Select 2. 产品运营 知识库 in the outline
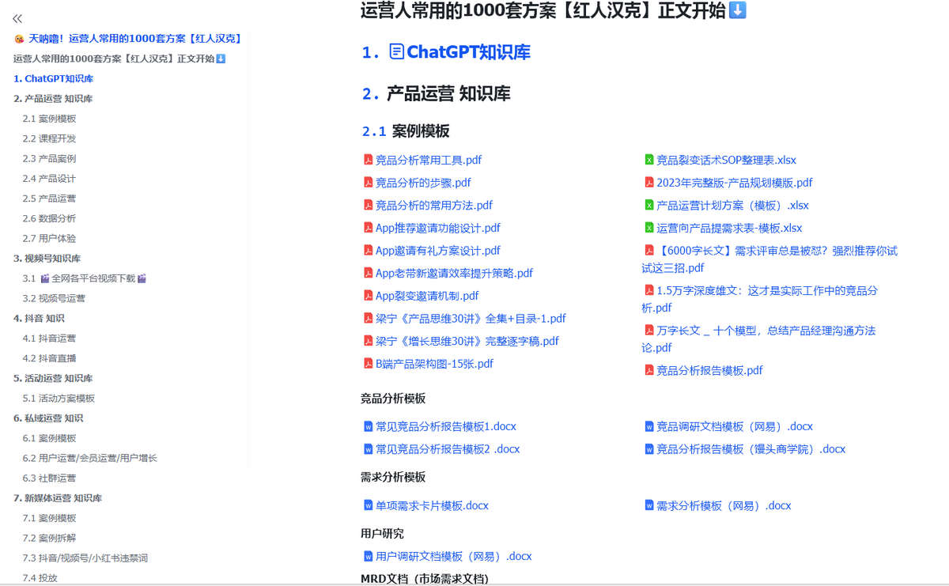Screen dimensions: 949x586 click(53, 99)
